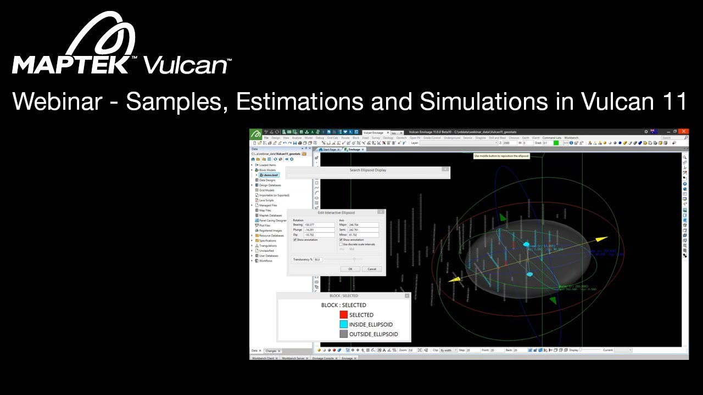The image size is (703, 395).
Task: Close the Search Ellipsoid Display dialog
Action: point(445,169)
